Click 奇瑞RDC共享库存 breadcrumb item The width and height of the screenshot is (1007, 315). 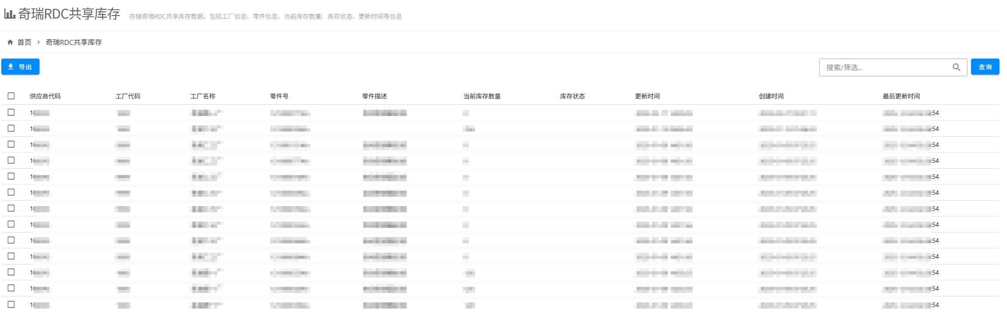74,42
